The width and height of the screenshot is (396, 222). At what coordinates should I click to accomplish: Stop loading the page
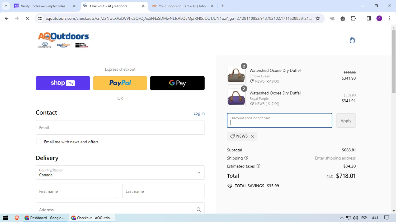click(27, 18)
